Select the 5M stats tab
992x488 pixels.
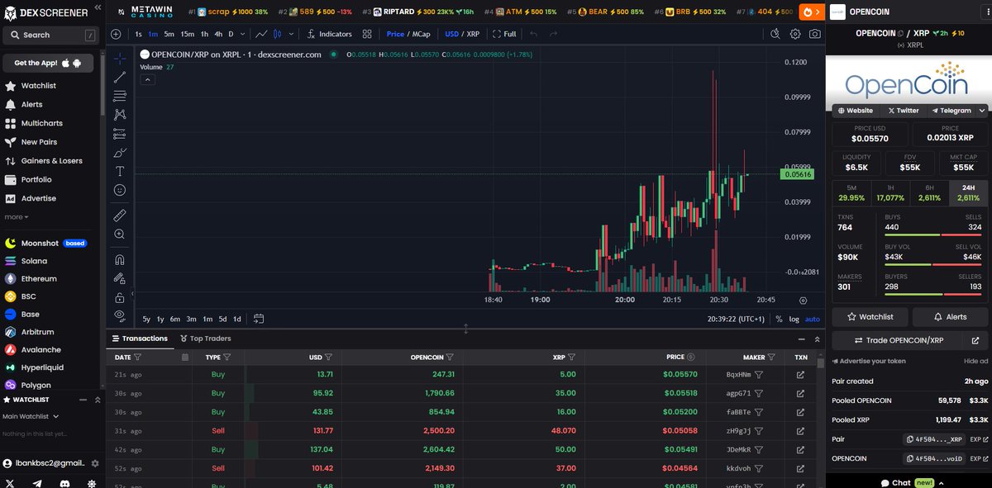click(851, 192)
